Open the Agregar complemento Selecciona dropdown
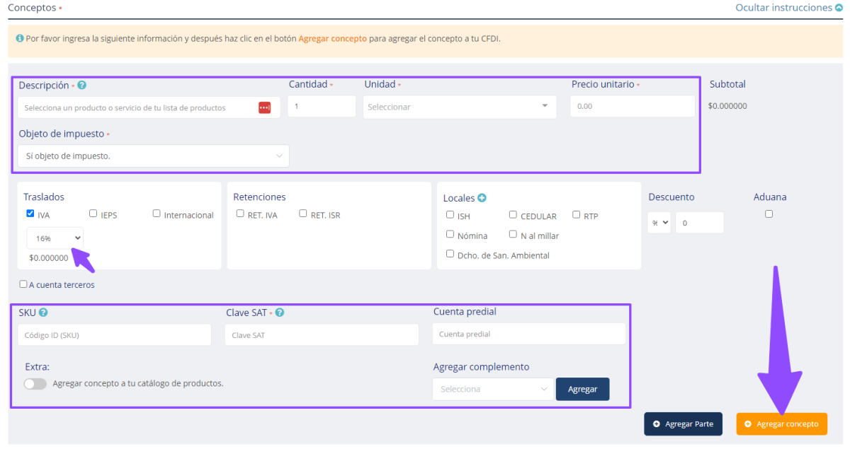Viewport: 850px width, 449px height. click(493, 389)
